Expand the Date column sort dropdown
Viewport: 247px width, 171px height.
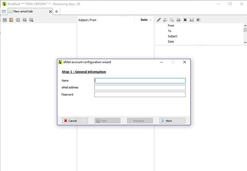pyautogui.click(x=151, y=20)
